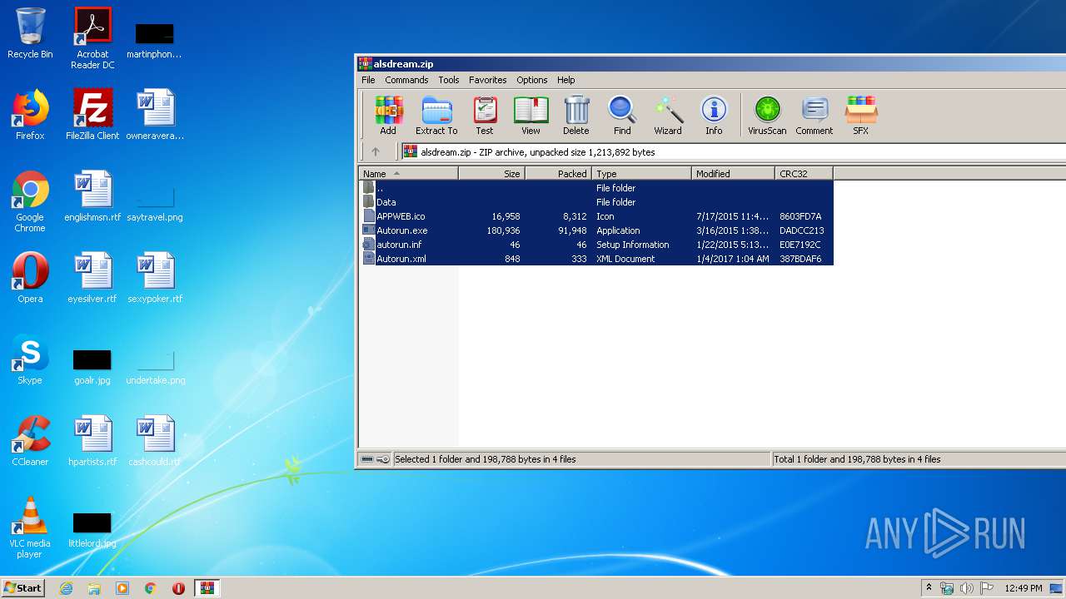Select the parent folder '..' row
This screenshot has height=599, width=1066.
tap(595, 188)
